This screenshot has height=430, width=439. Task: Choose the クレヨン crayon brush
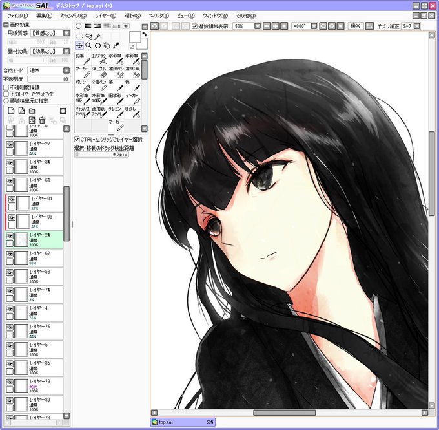click(x=116, y=112)
